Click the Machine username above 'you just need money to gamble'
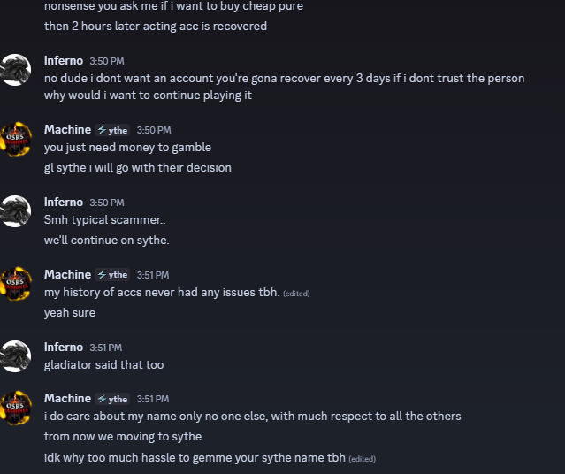This screenshot has width=565, height=474. 67,130
